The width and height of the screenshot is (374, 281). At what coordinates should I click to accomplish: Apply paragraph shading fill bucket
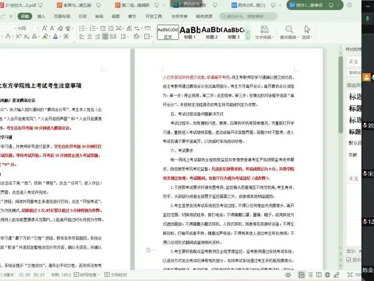pyautogui.click(x=136, y=37)
